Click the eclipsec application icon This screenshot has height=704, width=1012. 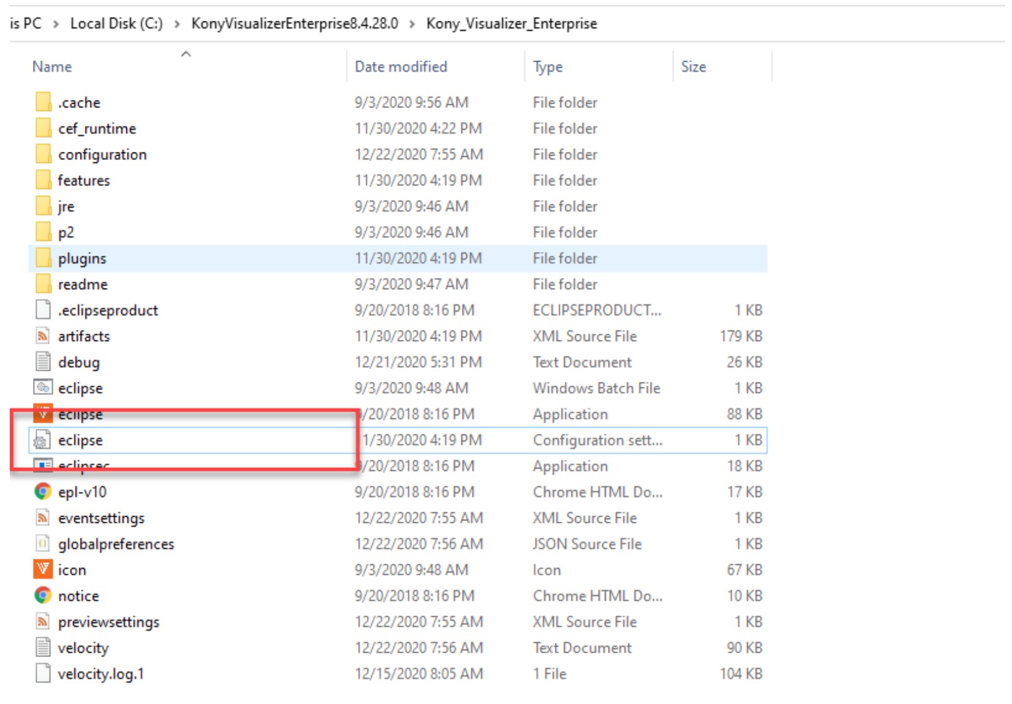point(43,465)
